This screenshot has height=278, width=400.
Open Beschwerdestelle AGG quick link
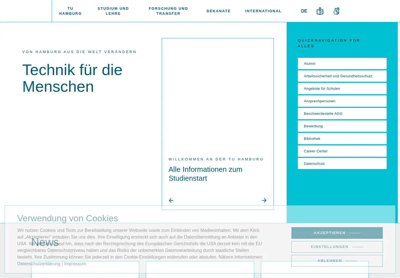342,113
